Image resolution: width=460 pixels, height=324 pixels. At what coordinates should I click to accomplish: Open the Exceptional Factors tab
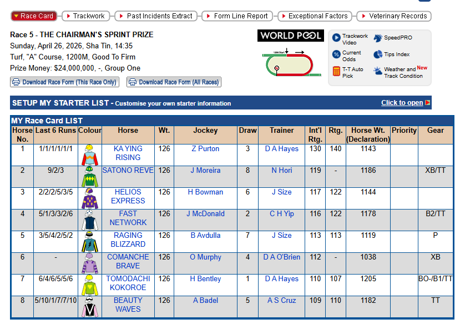click(x=314, y=16)
